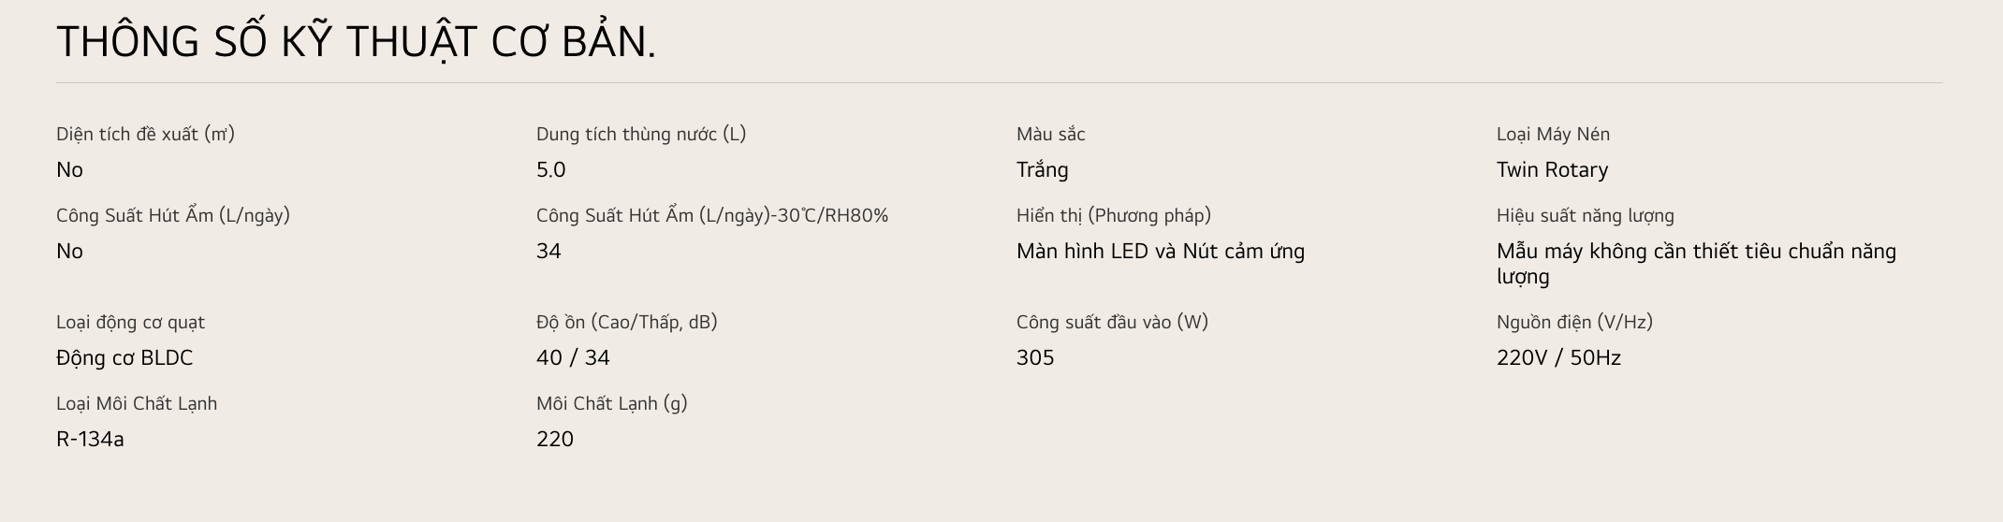Click the refrigerant type value 'R-134a'
Viewport: 2003px width, 522px height.
tap(90, 440)
